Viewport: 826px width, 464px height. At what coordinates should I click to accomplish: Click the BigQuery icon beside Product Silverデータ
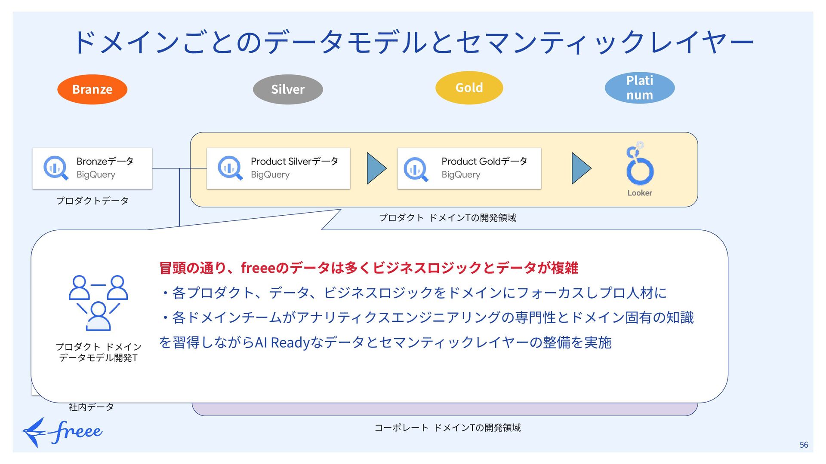pos(230,168)
